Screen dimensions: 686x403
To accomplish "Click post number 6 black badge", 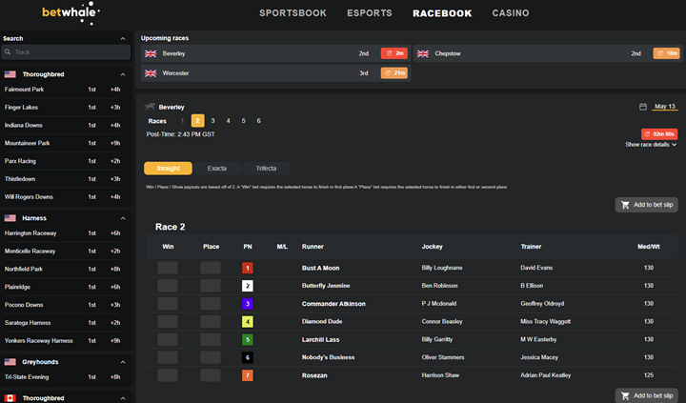I will [248, 357].
